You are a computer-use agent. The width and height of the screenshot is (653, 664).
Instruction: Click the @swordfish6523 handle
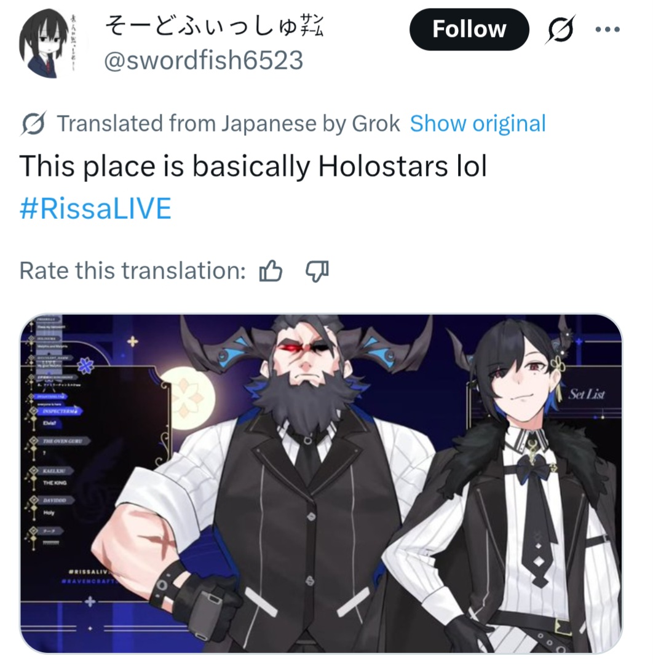point(204,60)
